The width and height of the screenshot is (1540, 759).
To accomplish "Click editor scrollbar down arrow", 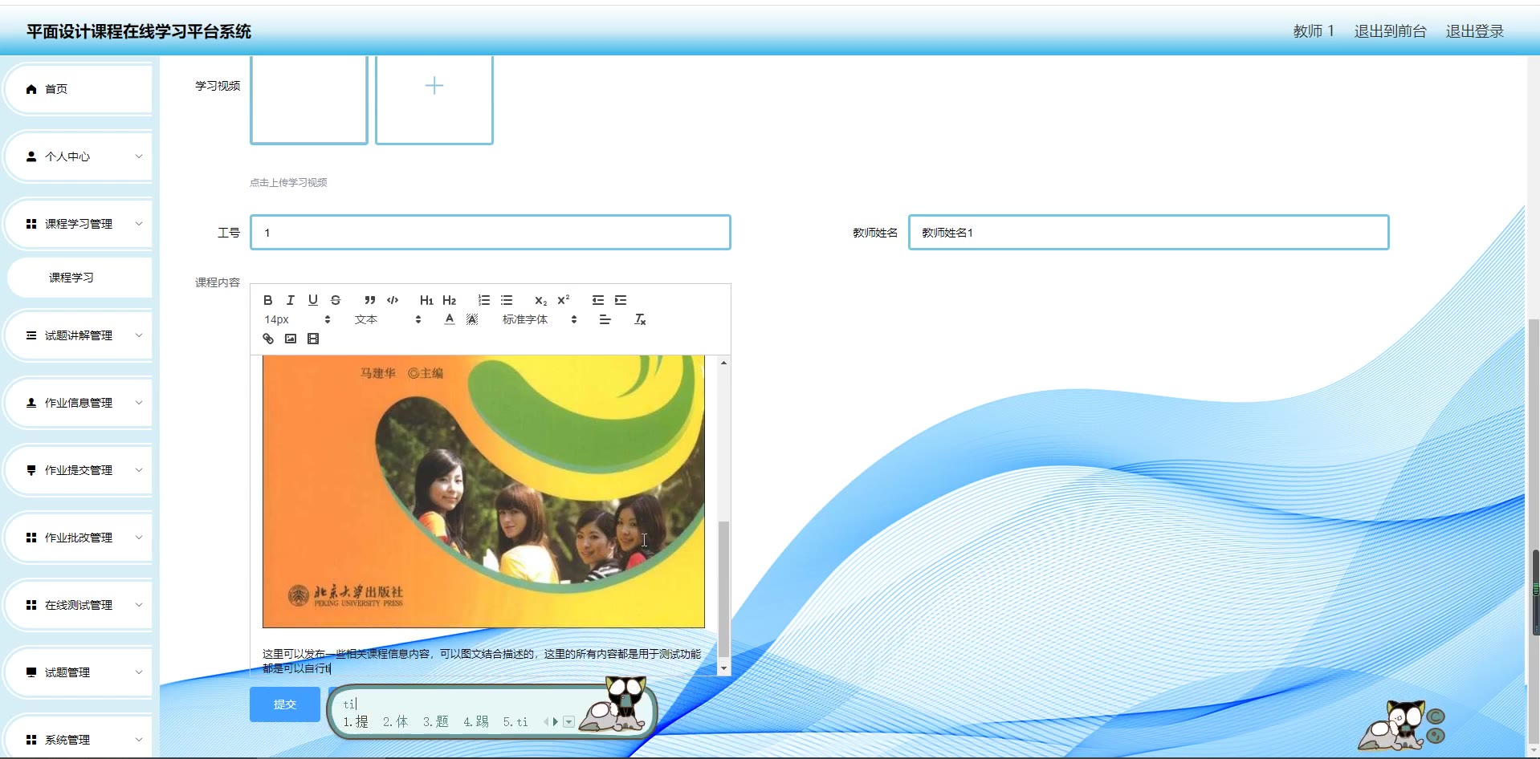I will point(723,668).
